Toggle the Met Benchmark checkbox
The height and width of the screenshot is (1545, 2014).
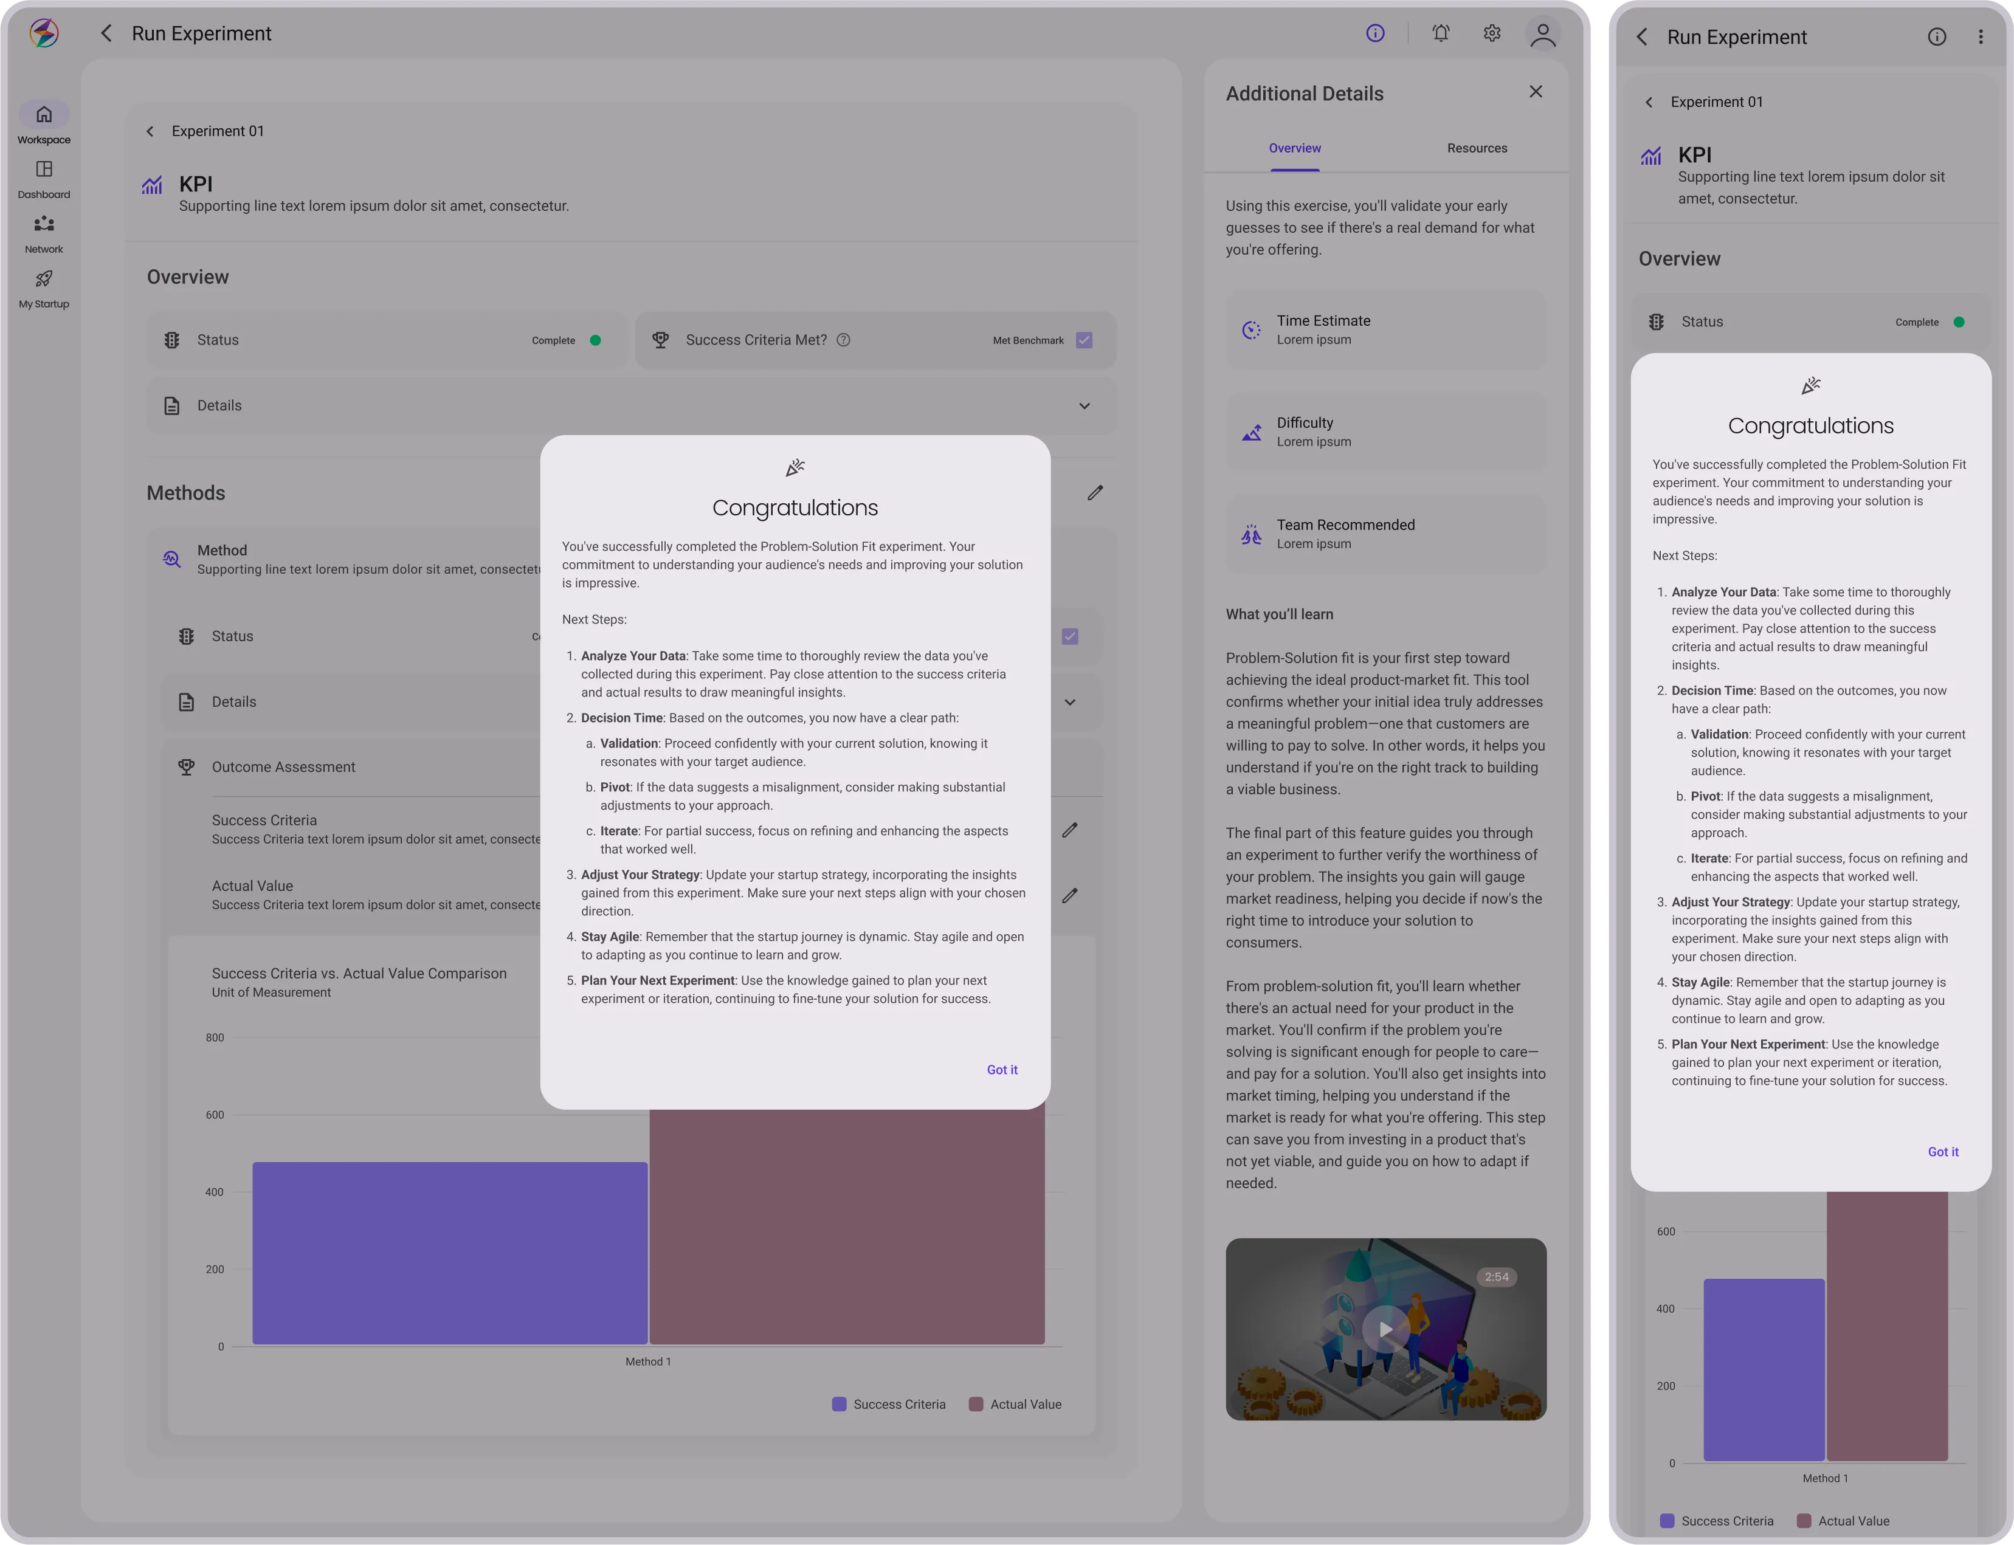[1085, 340]
